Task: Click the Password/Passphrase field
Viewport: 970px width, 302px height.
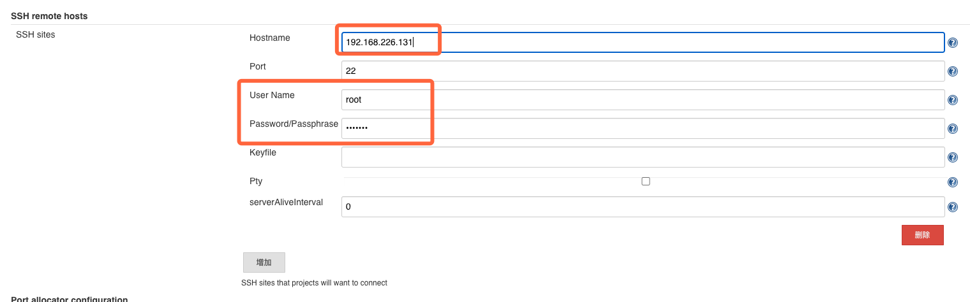Action: coord(643,129)
